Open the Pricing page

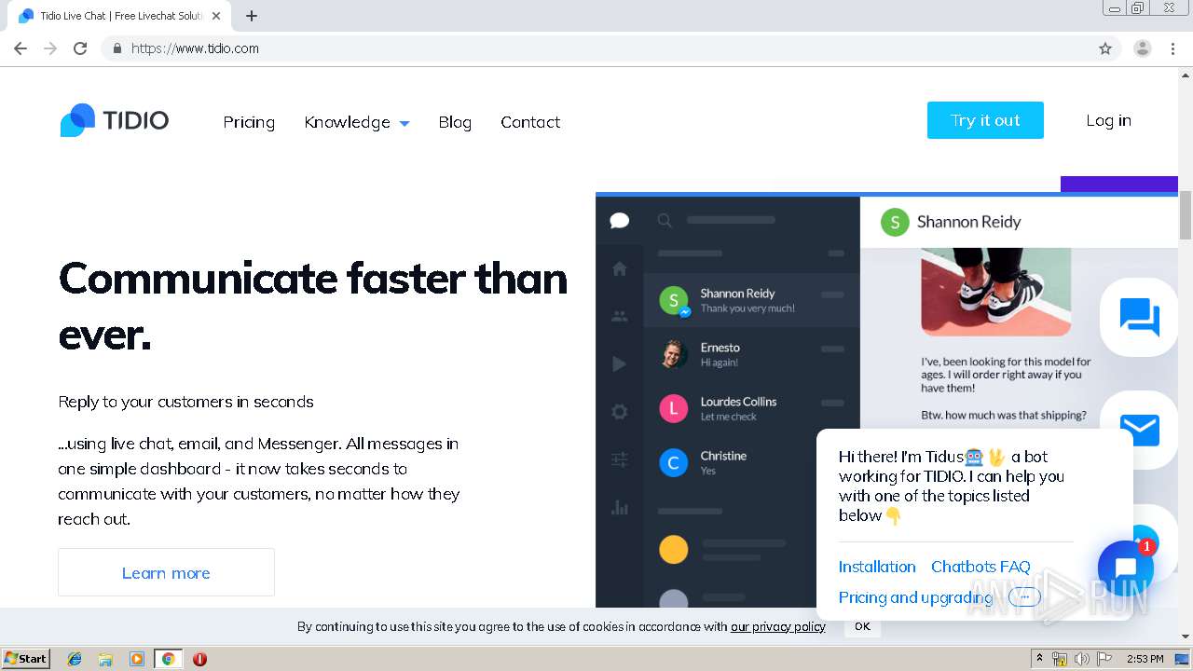(x=249, y=122)
